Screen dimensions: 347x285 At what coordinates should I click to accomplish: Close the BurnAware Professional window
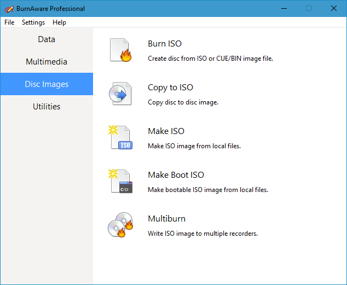(334, 9)
